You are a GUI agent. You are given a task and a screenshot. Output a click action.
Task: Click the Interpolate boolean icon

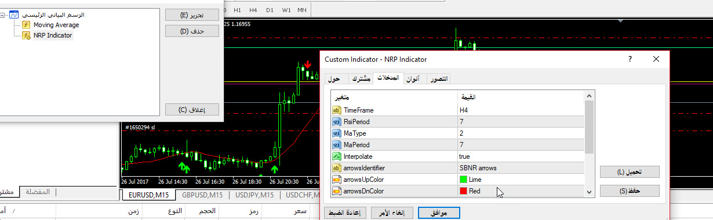[337, 156]
